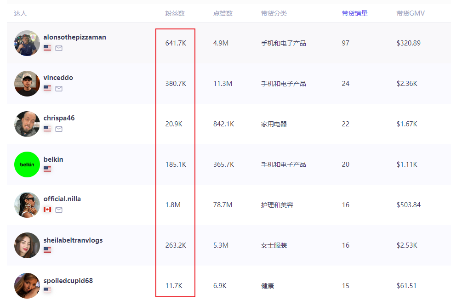Viewport: 451px width, 306px height.
Task: Open the sheilabeltranvlogs creator name
Action: pyautogui.click(x=73, y=240)
